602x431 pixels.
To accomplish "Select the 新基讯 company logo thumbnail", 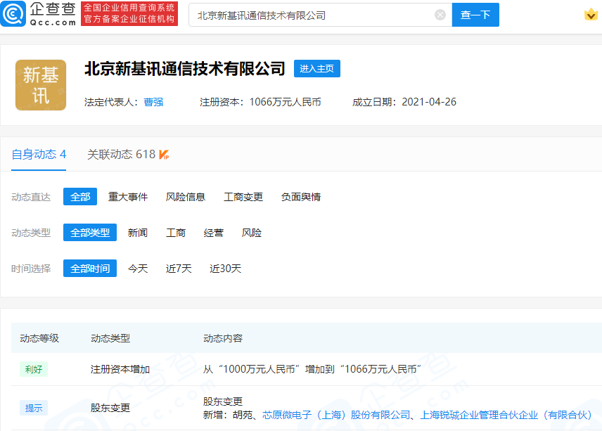I will [41, 85].
